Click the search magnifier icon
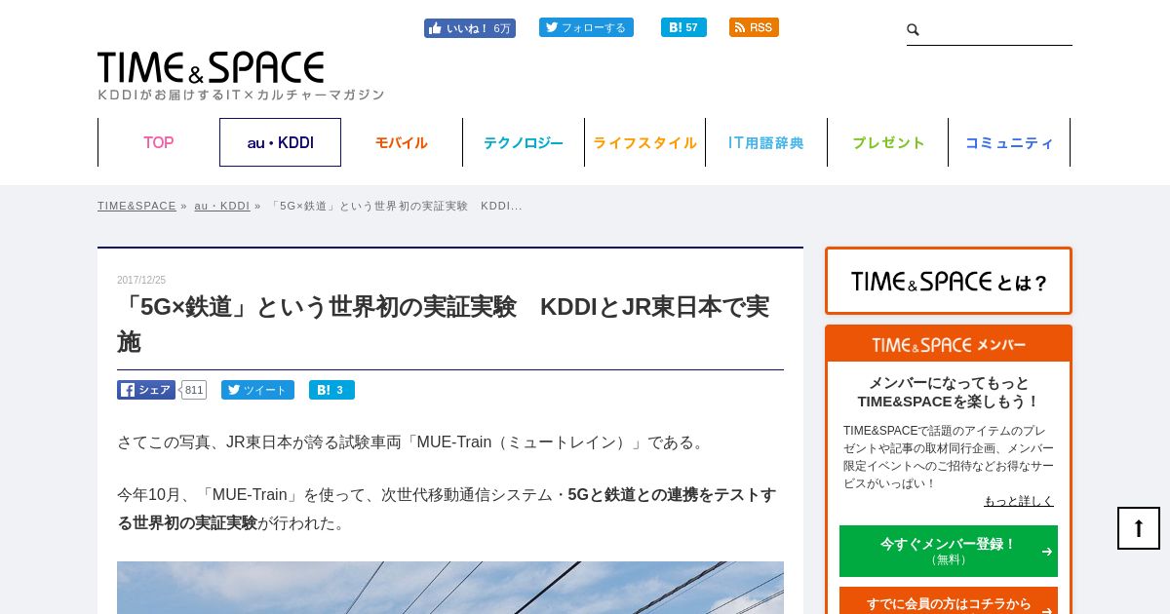 pyautogui.click(x=914, y=30)
